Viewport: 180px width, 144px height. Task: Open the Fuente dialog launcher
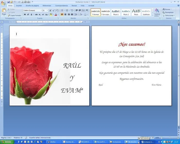(58, 18)
